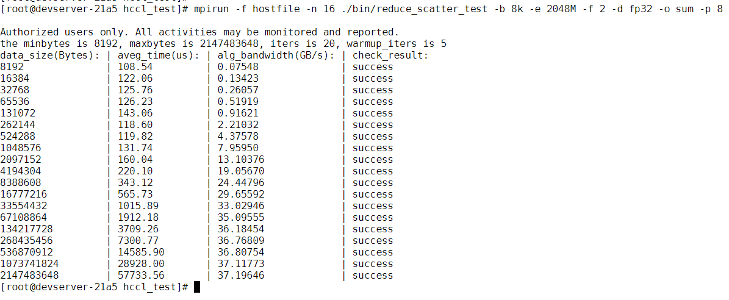Click the data size value 134217728
The width and height of the screenshot is (729, 300).
[26, 229]
